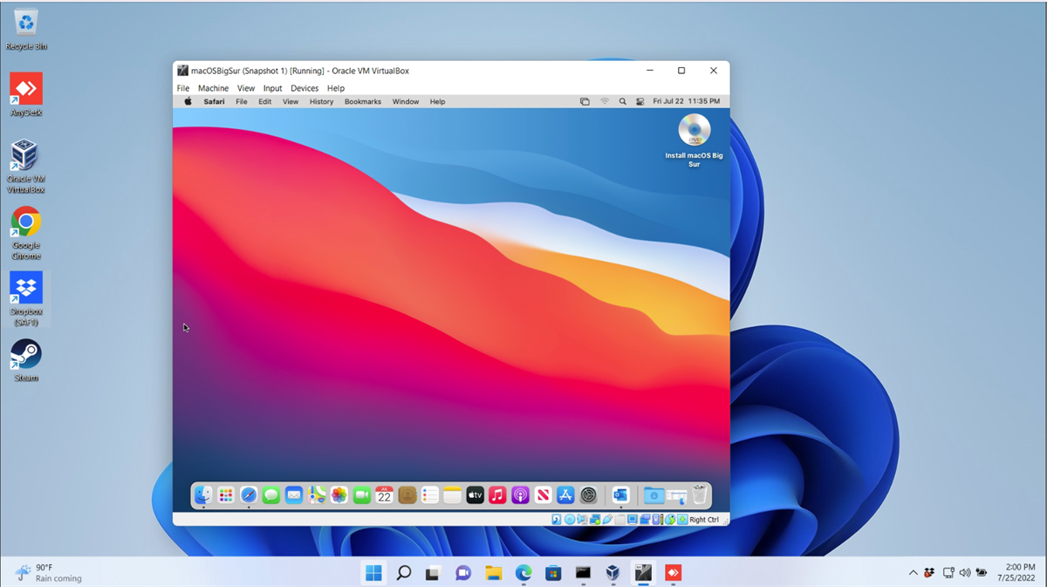Launch Safari from the macOS dock
This screenshot has height=587, width=1047.
pyautogui.click(x=249, y=495)
